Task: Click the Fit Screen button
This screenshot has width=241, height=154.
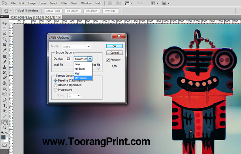Action: pyautogui.click(x=73, y=11)
